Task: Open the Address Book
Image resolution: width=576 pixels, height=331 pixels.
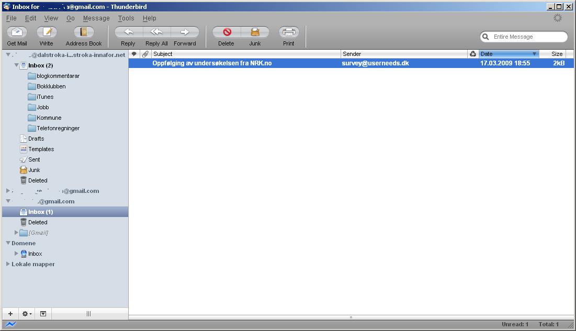Action: coord(84,32)
